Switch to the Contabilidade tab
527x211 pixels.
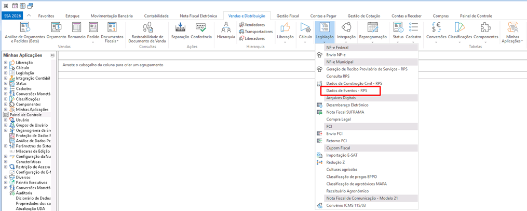coord(156,16)
